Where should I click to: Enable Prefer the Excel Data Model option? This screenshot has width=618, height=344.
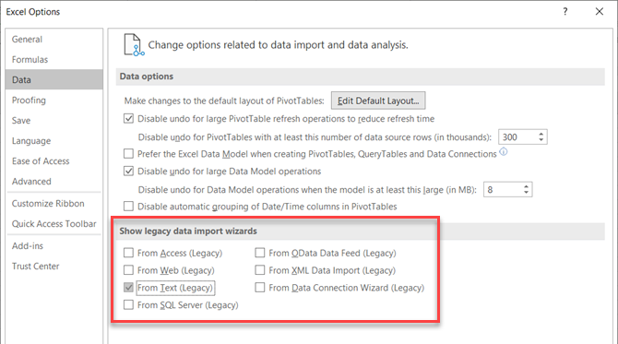click(x=128, y=154)
